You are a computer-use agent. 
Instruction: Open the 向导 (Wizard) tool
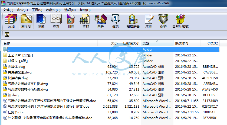[101, 21]
